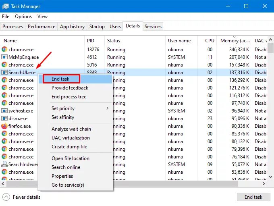274x206 pixels.
Task: Click chrome icon for PID 5016
Action: [4, 65]
